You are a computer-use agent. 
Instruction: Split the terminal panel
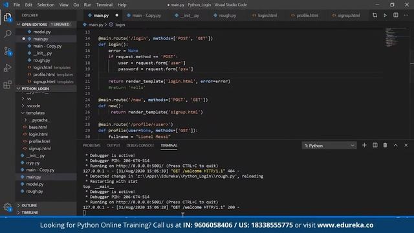click(x=375, y=145)
